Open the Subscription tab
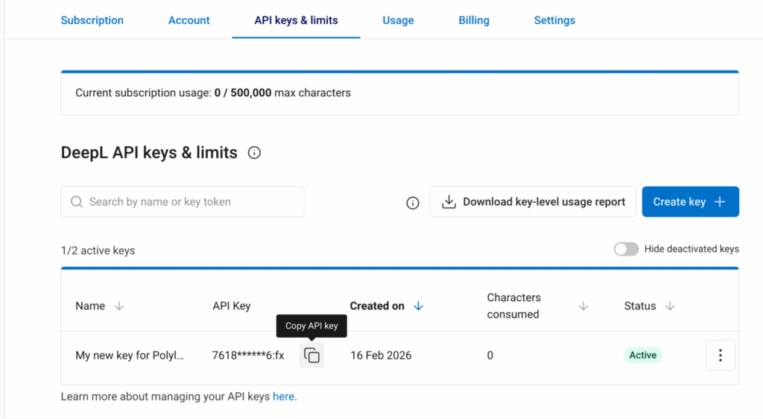 click(x=92, y=20)
